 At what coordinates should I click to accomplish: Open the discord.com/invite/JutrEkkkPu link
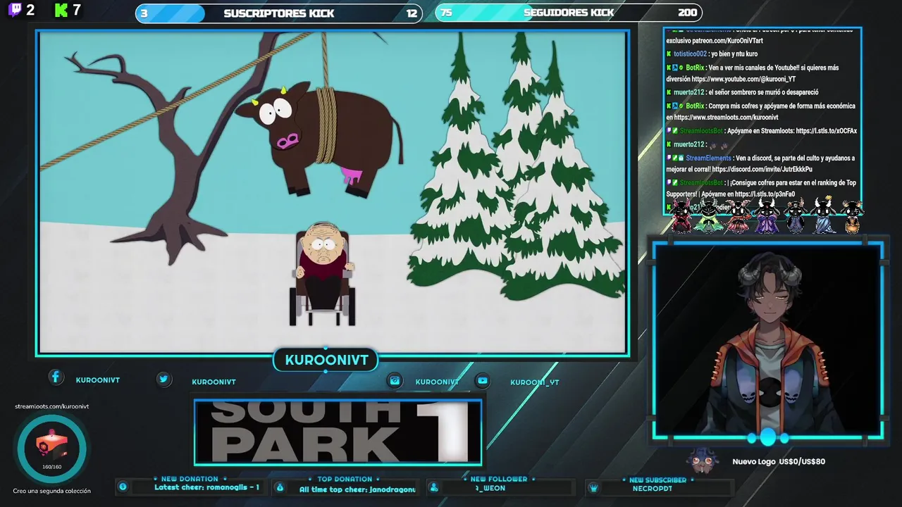click(762, 170)
